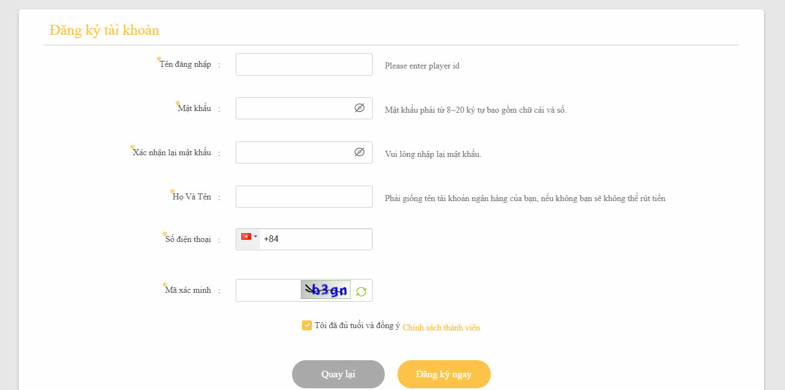Click the Số điện thoại label
This screenshot has width=785, height=390.
coord(188,239)
